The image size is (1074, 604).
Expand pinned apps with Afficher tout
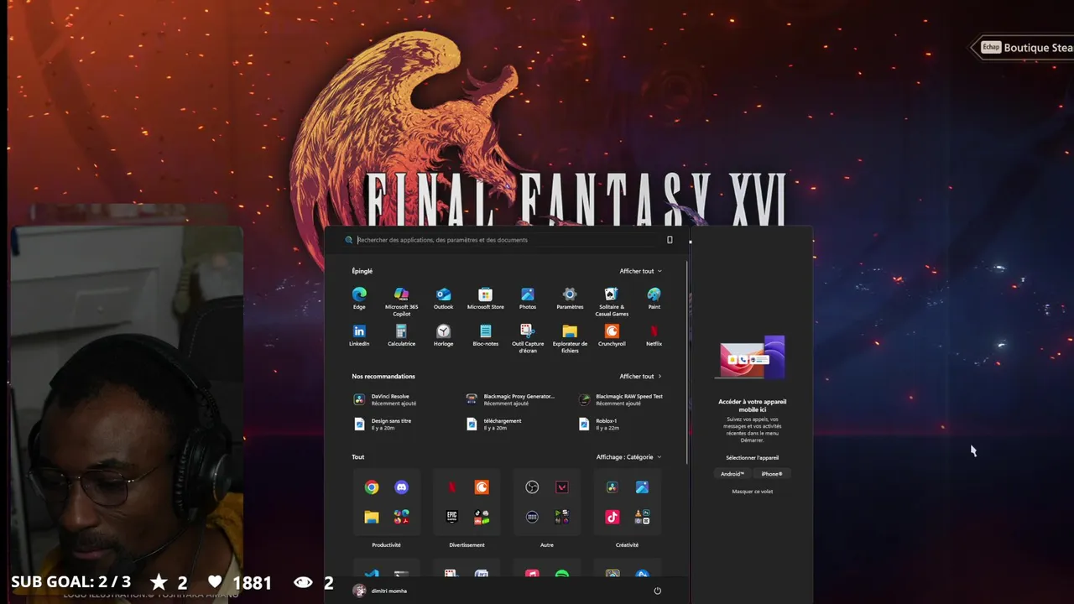tap(640, 271)
